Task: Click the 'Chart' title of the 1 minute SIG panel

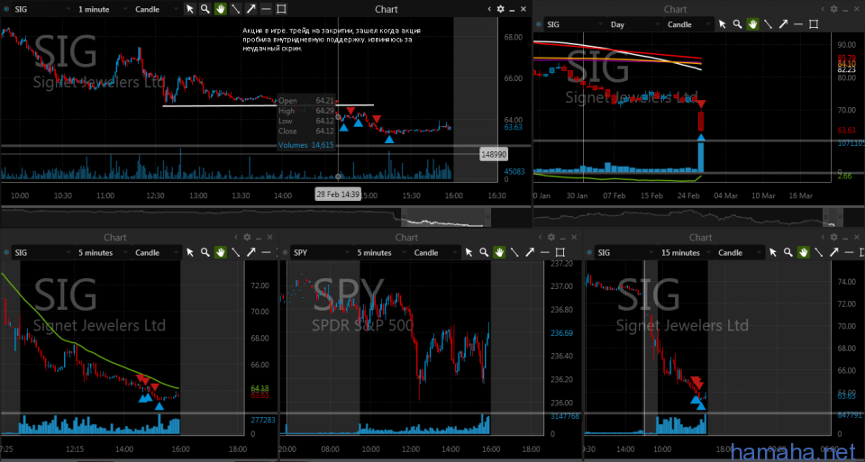Action: click(387, 9)
